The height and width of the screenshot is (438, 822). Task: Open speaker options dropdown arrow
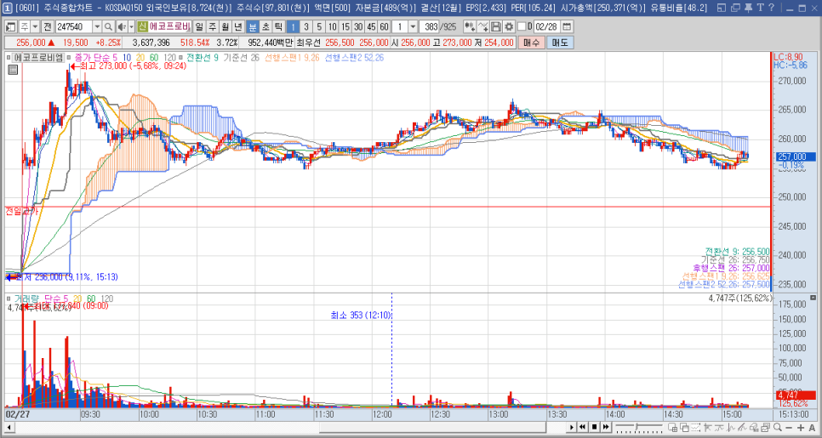point(132,26)
